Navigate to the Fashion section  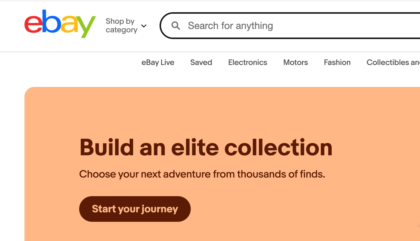[x=337, y=62]
